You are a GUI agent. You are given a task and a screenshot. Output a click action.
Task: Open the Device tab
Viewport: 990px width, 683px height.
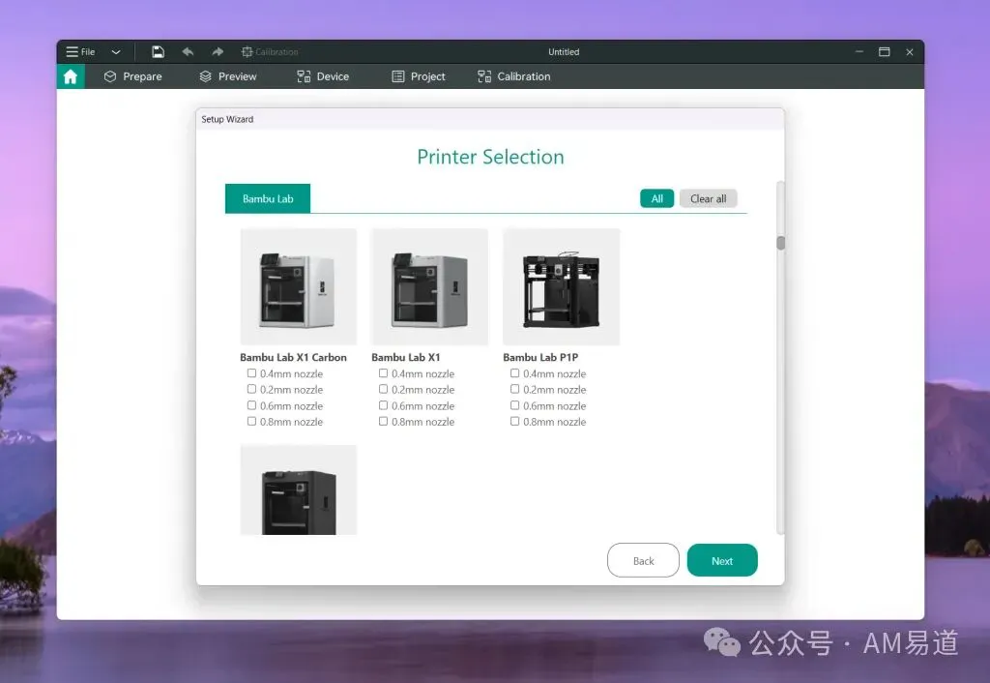point(323,76)
